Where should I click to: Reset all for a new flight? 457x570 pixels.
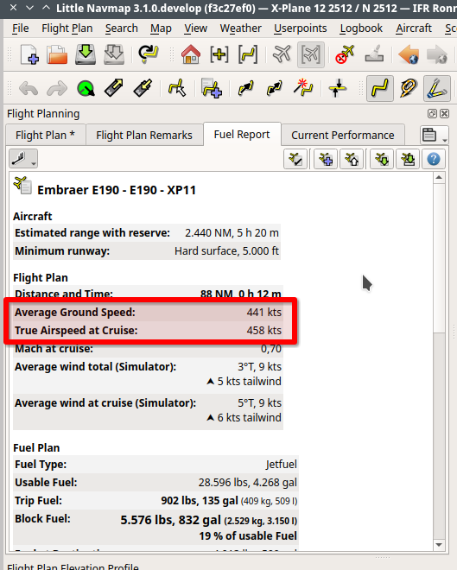(x=149, y=54)
